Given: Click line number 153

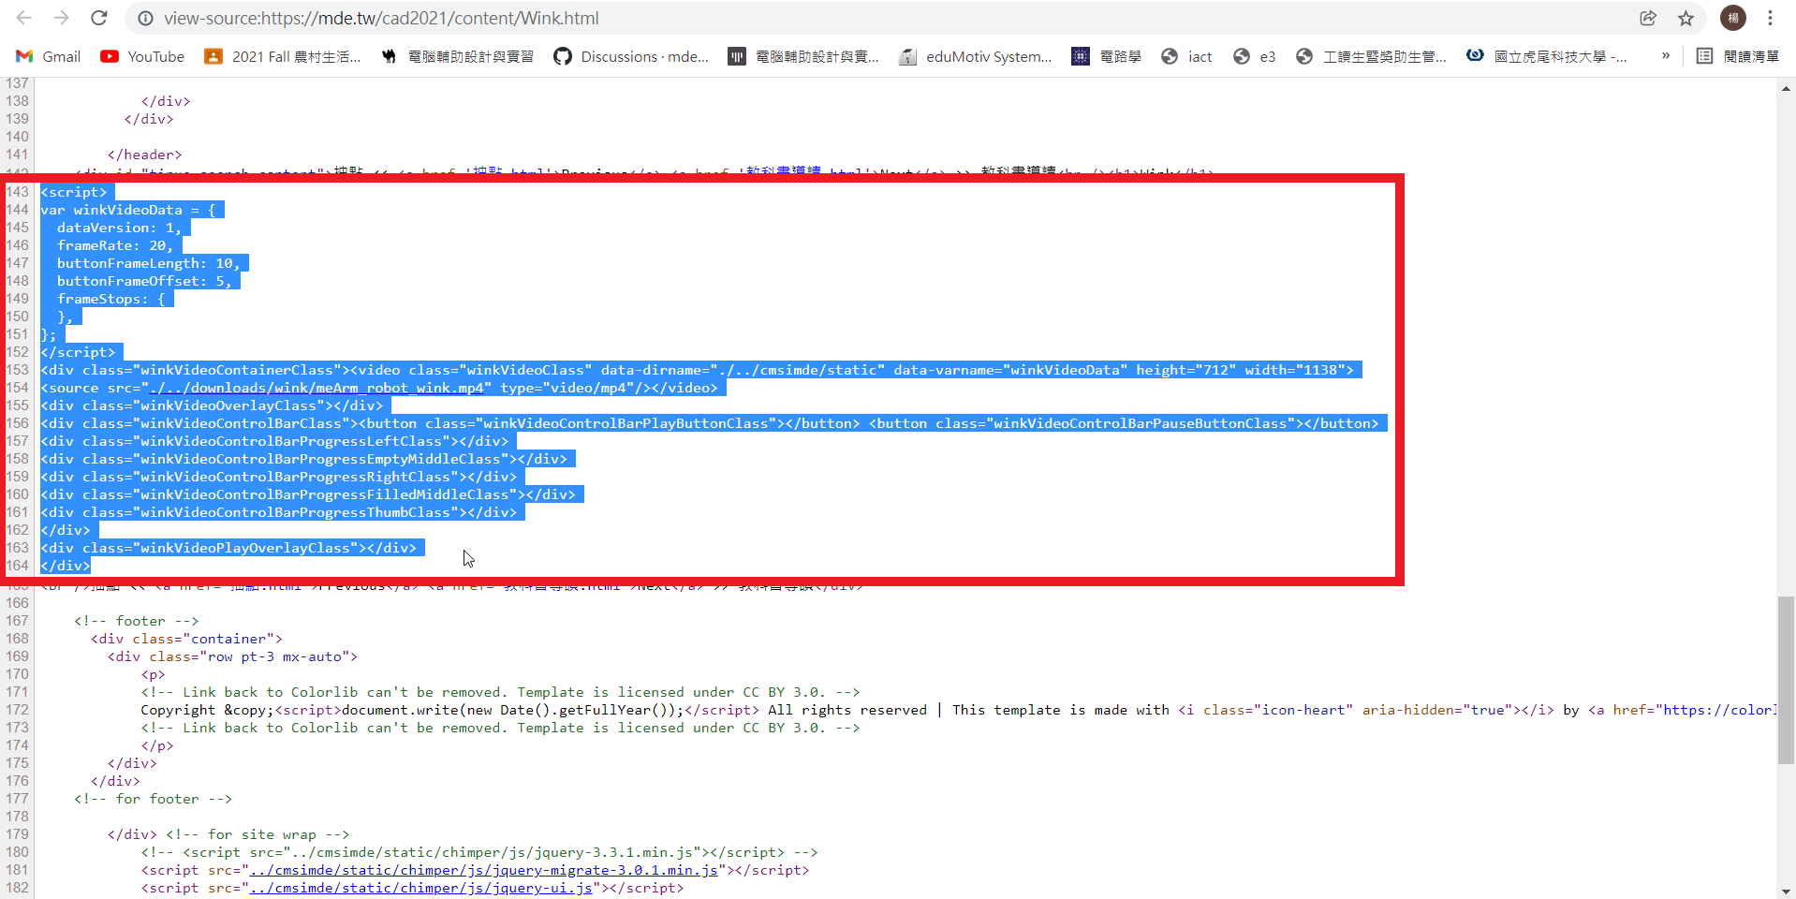Looking at the screenshot, I should point(17,370).
